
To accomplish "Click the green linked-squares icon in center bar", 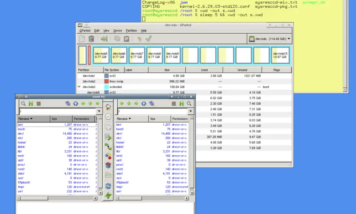I will tap(108, 147).
